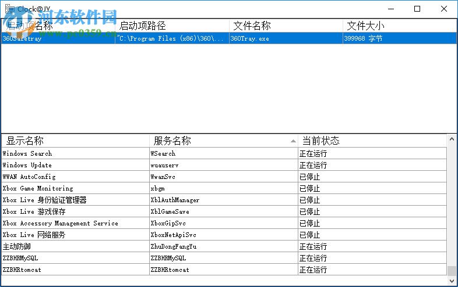Close the Clock@JY window
Image resolution: width=458 pixels, height=287 pixels.
(x=444, y=9)
